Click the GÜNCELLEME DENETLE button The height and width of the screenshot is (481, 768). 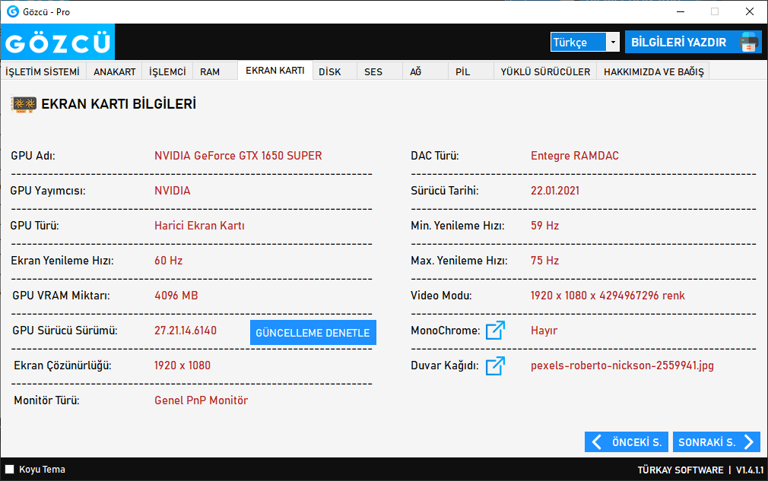[313, 333]
